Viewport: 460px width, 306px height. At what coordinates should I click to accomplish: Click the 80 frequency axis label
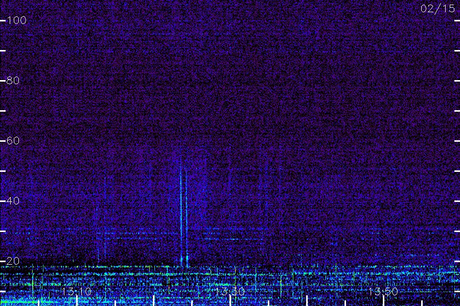(x=13, y=81)
